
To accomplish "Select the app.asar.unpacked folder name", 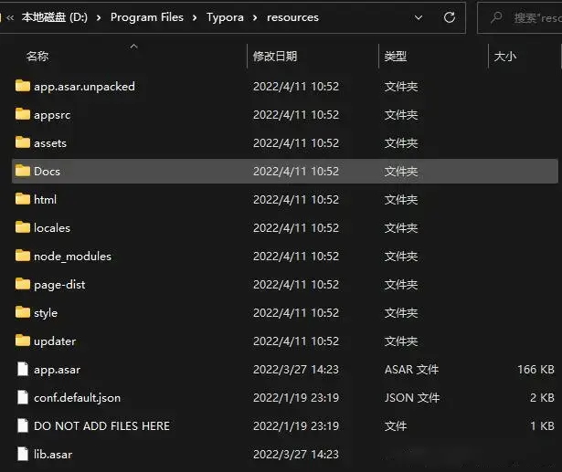I will point(85,87).
